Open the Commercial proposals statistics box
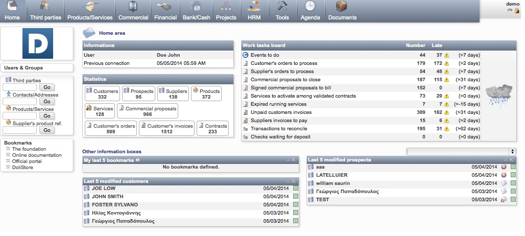Image resolution: width=525 pixels, height=236 pixels. (x=147, y=111)
